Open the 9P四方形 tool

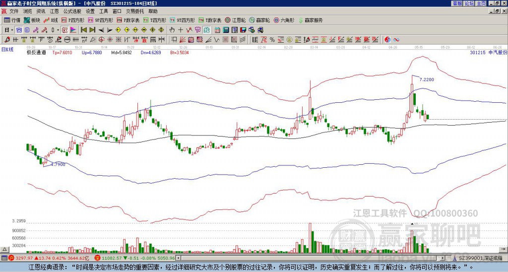101,20
